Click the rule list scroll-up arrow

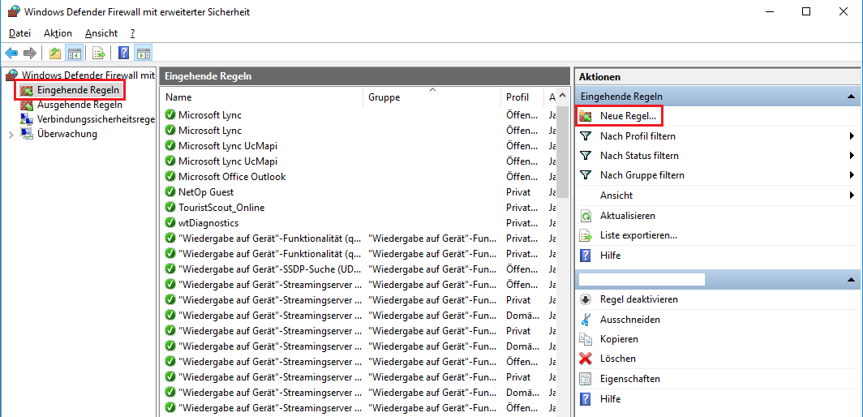click(563, 96)
